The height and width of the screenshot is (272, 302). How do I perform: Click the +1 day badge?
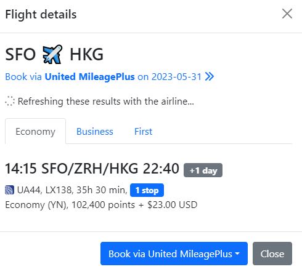click(x=203, y=170)
